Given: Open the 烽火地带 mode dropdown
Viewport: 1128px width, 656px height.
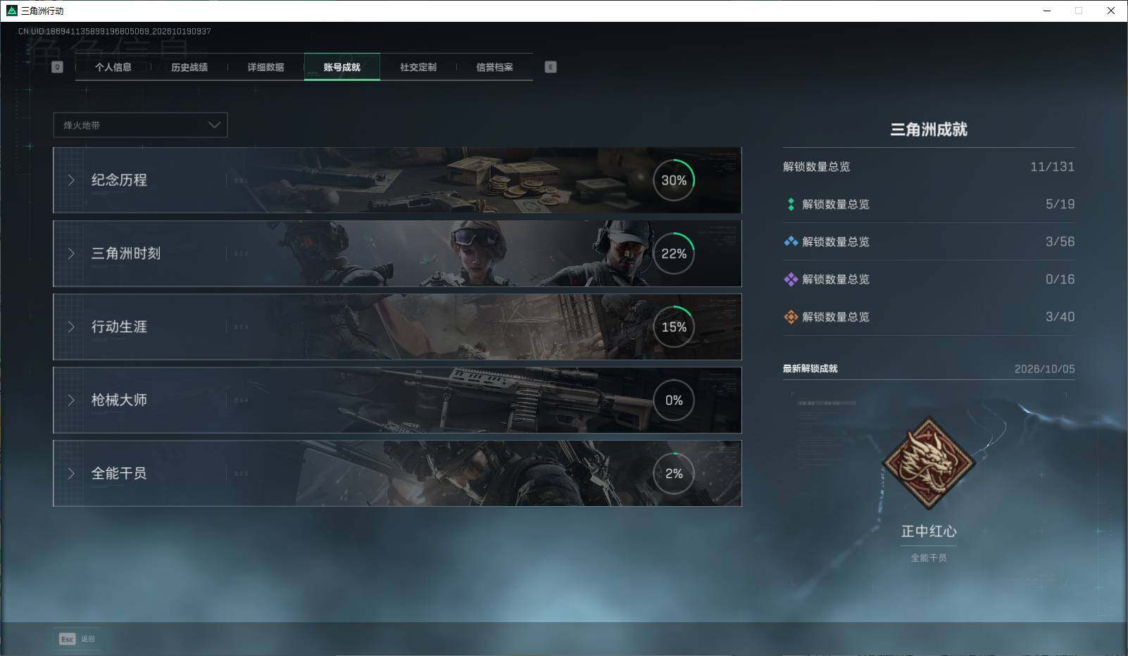Looking at the screenshot, I should (140, 125).
